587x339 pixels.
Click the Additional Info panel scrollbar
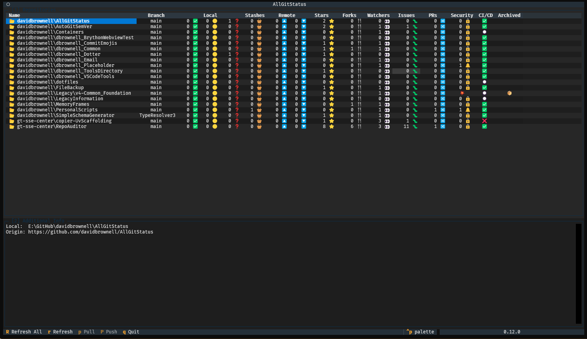(579, 274)
